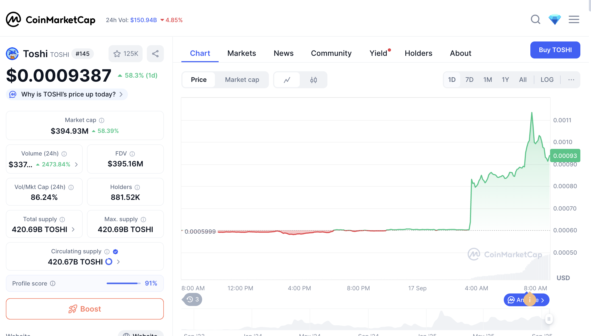The height and width of the screenshot is (336, 591).
Task: Click the #145 rank badge
Action: 82,54
